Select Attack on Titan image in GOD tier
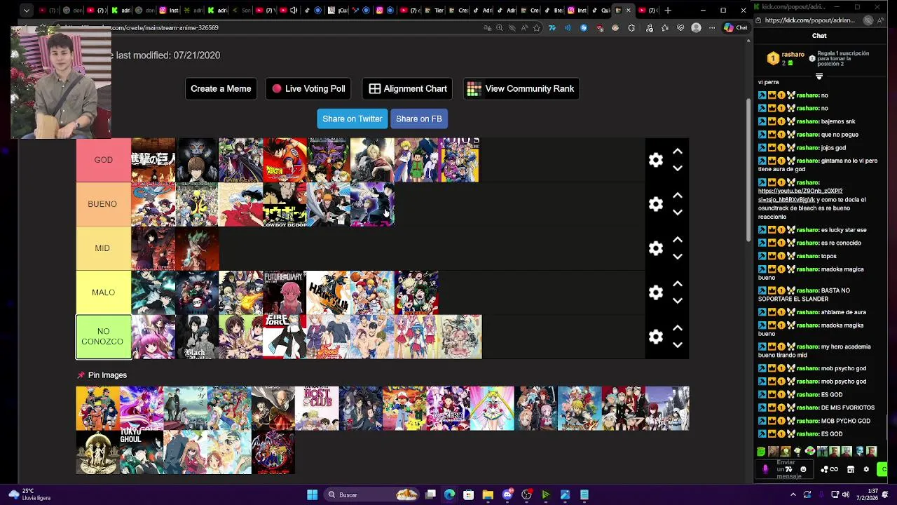 pyautogui.click(x=153, y=160)
